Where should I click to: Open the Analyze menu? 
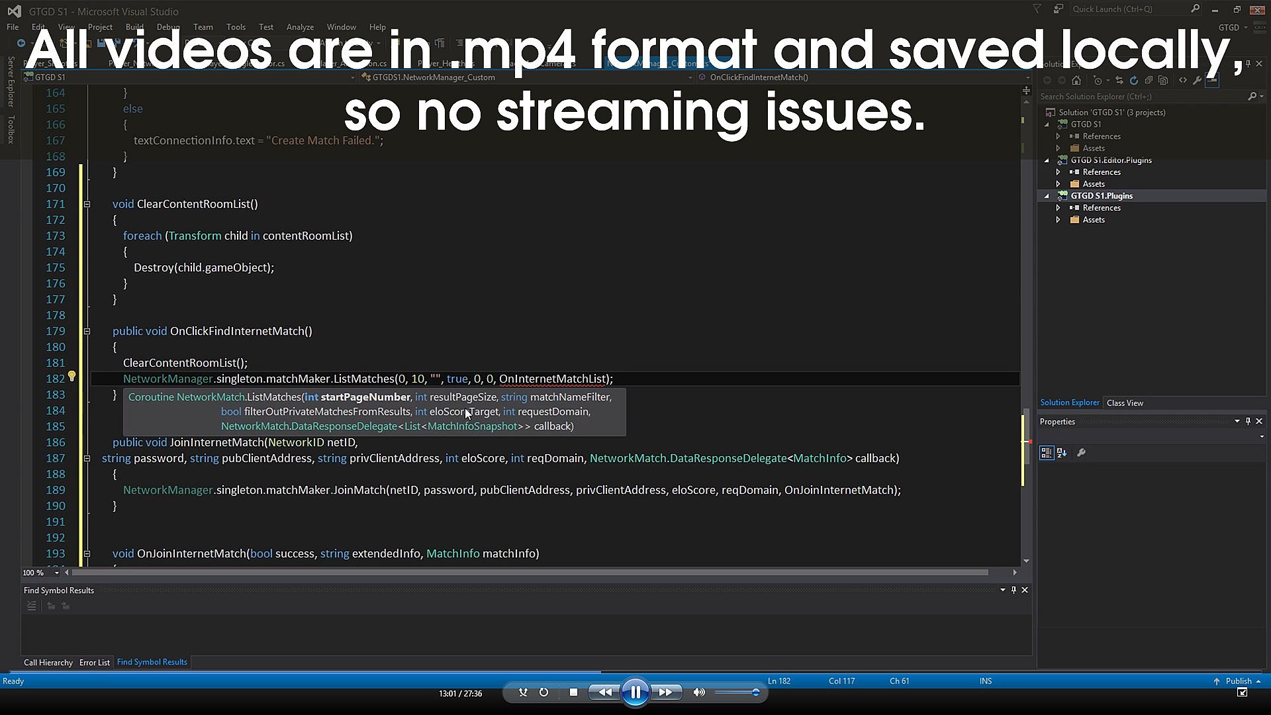click(x=300, y=27)
